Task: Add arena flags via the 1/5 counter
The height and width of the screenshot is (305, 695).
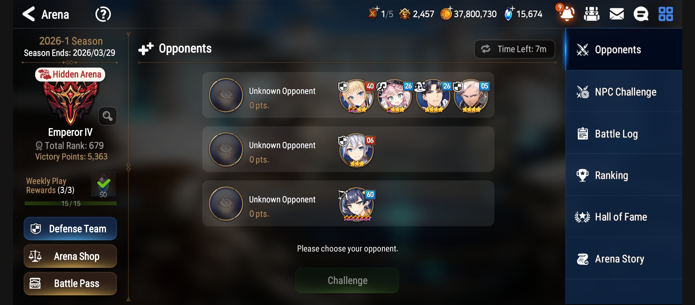Action: [x=381, y=14]
